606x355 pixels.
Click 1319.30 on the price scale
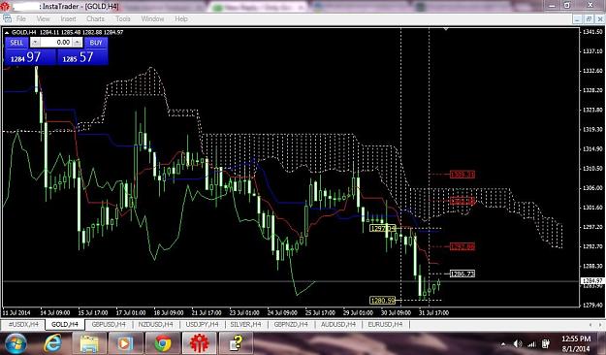592,129
